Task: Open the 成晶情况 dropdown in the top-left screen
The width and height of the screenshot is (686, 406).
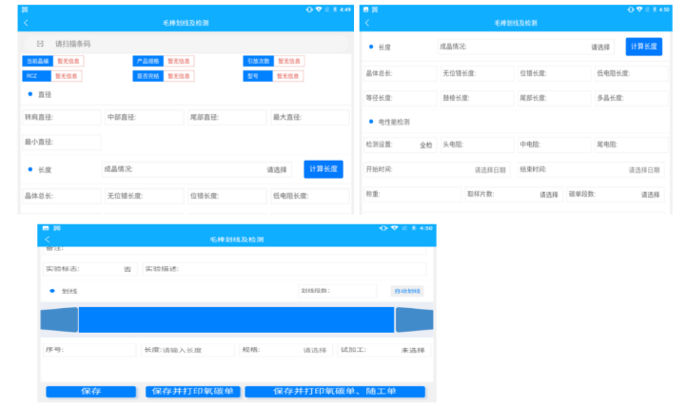Action: pyautogui.click(x=276, y=169)
